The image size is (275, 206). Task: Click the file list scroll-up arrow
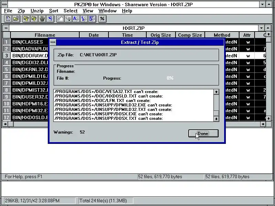point(268,34)
